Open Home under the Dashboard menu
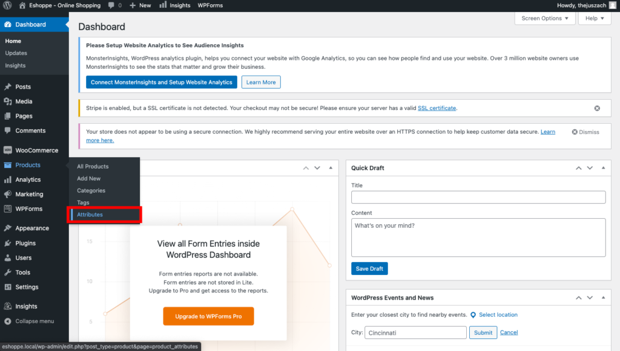Screen dimensions: 620x351 click(13, 41)
